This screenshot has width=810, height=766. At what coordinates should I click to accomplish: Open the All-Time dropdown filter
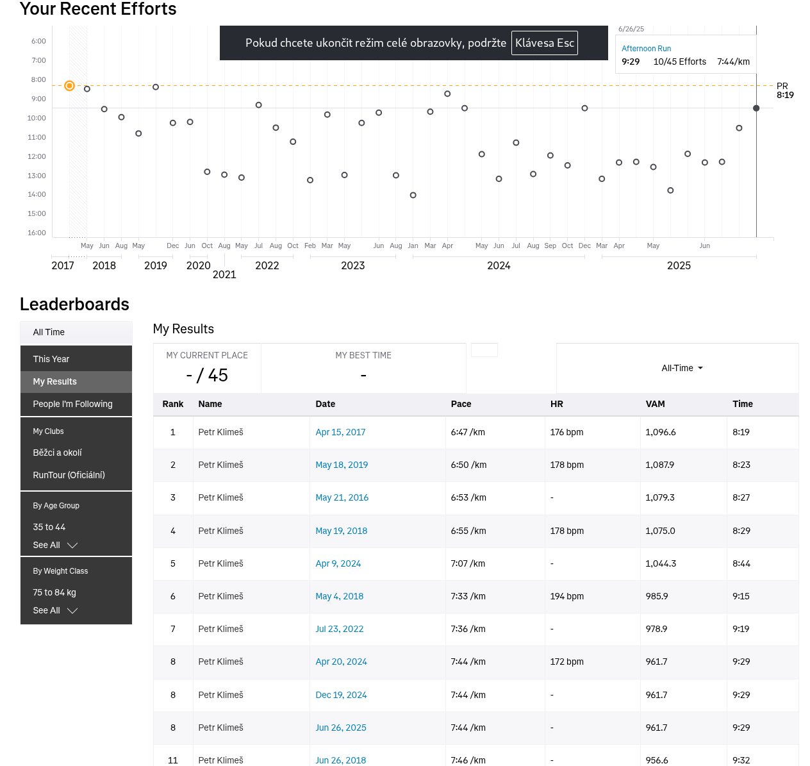(682, 368)
